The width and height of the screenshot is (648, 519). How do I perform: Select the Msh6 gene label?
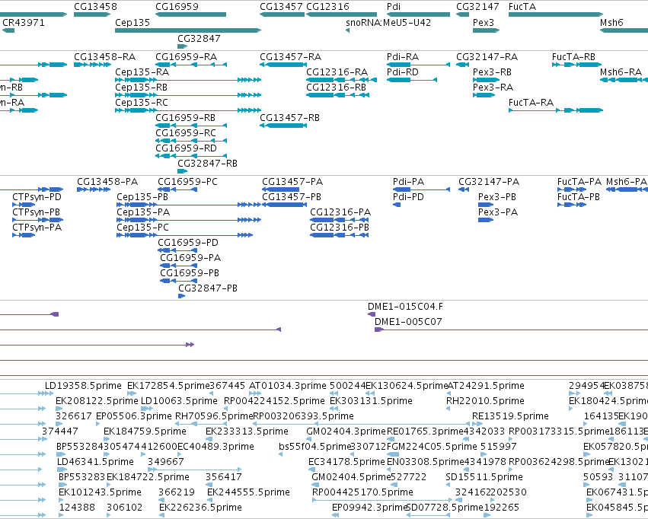[x=611, y=22]
